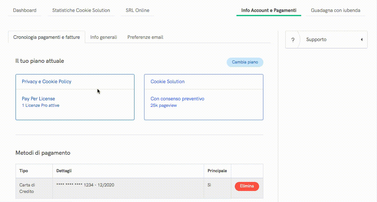This screenshot has height=202, width=377.
Task: Switch to the Info generali tab
Action: point(103,37)
